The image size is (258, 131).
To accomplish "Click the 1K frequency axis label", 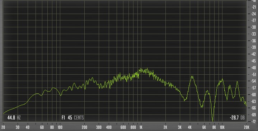I will (x=141, y=127).
